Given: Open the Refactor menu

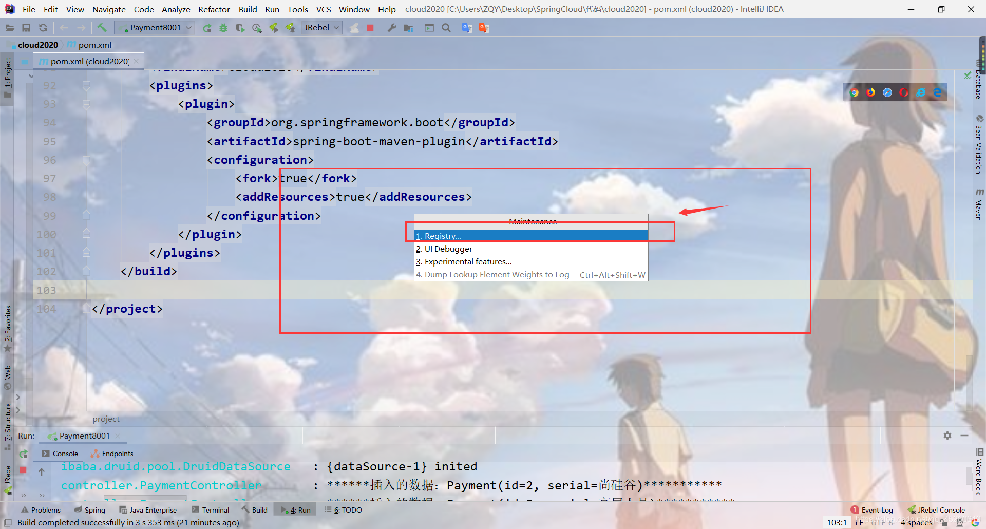Looking at the screenshot, I should 214,9.
